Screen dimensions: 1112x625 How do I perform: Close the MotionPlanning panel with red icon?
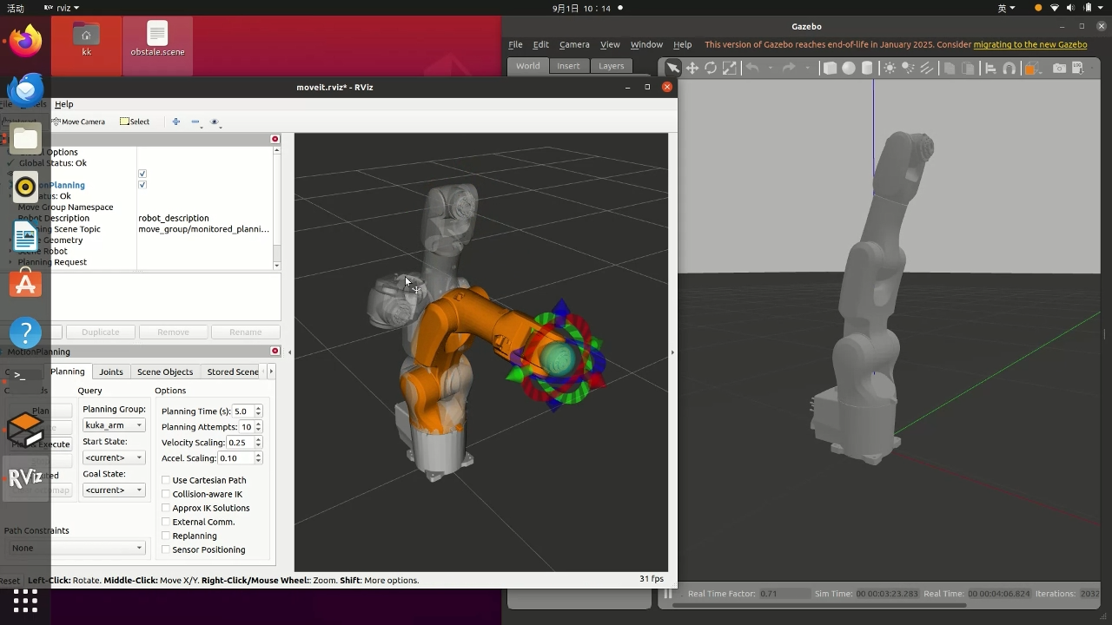pos(275,351)
